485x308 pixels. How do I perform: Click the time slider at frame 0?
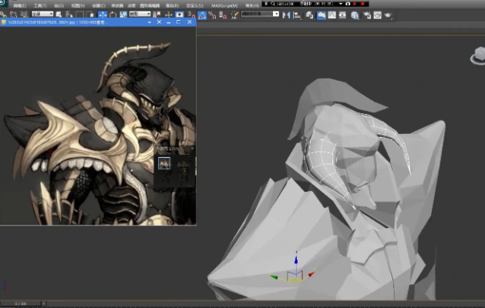click(x=21, y=303)
